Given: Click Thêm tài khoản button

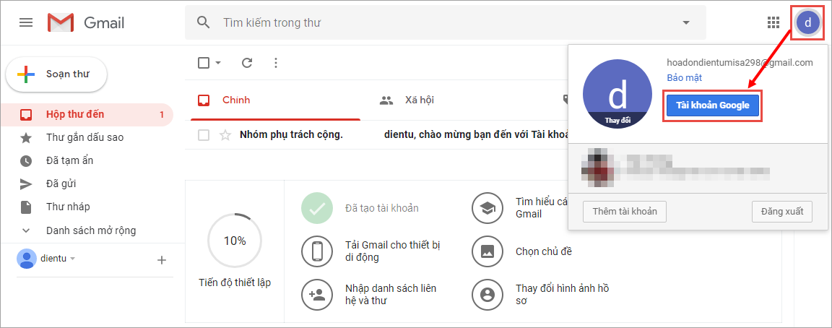Looking at the screenshot, I should pos(625,211).
